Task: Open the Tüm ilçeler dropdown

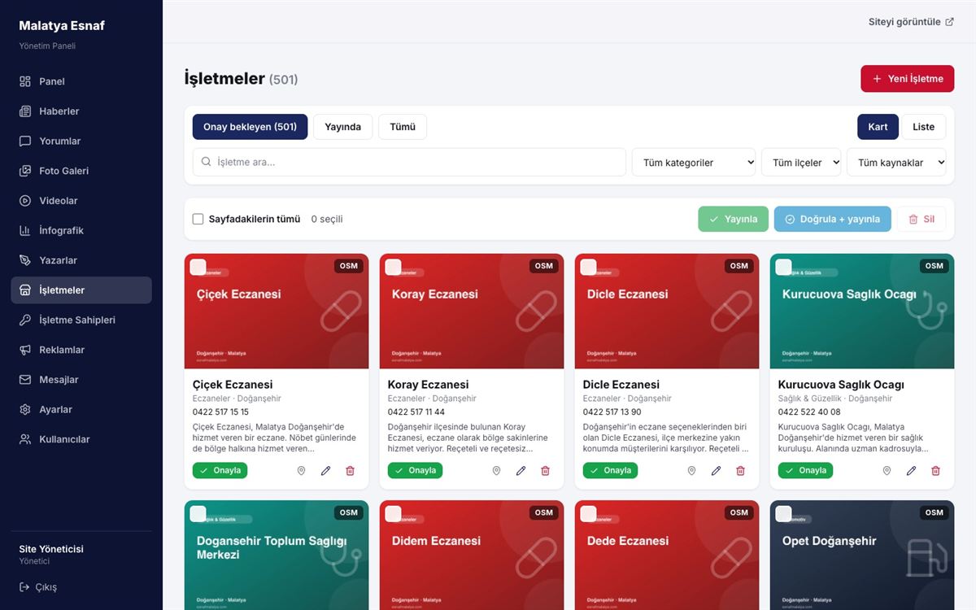Action: pos(801,163)
